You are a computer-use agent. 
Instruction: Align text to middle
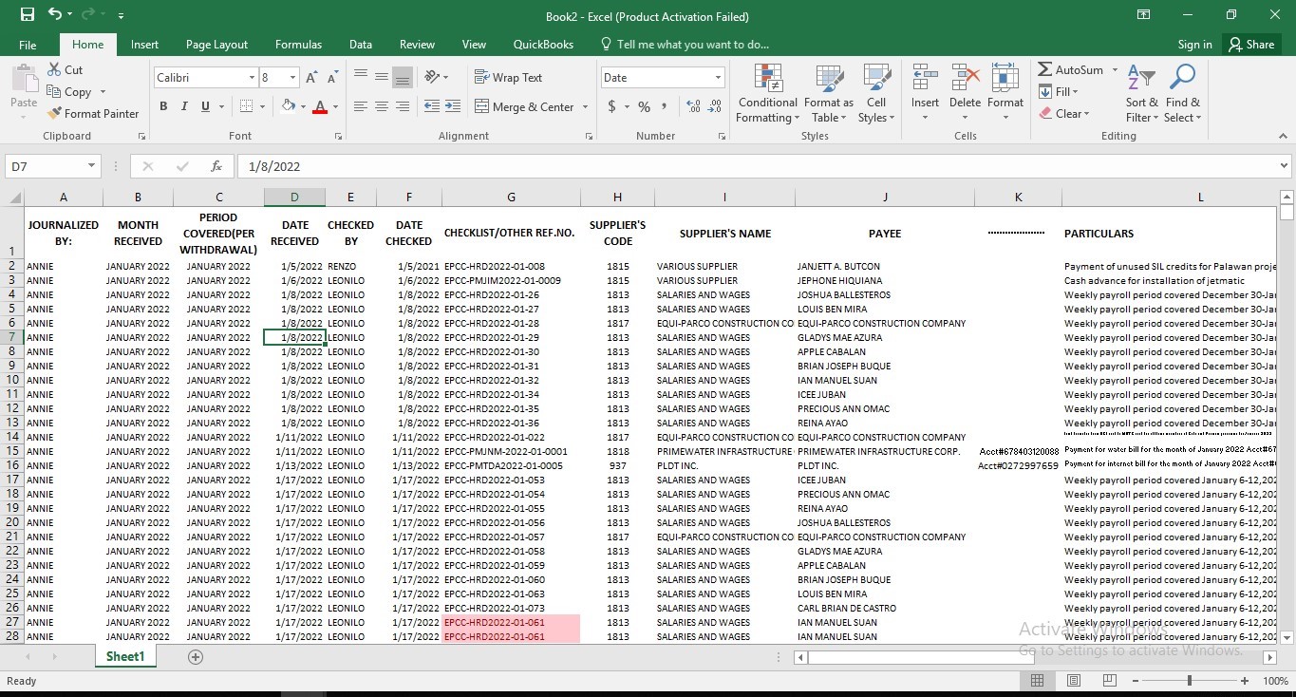(x=382, y=77)
